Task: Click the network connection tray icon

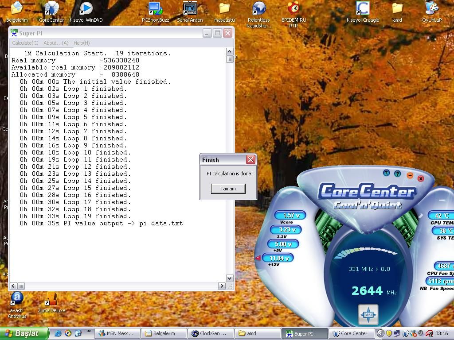Action: click(x=397, y=334)
